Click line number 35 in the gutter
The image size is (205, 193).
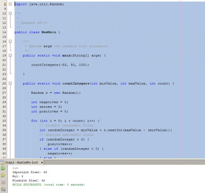pyautogui.click(x=4, y=130)
